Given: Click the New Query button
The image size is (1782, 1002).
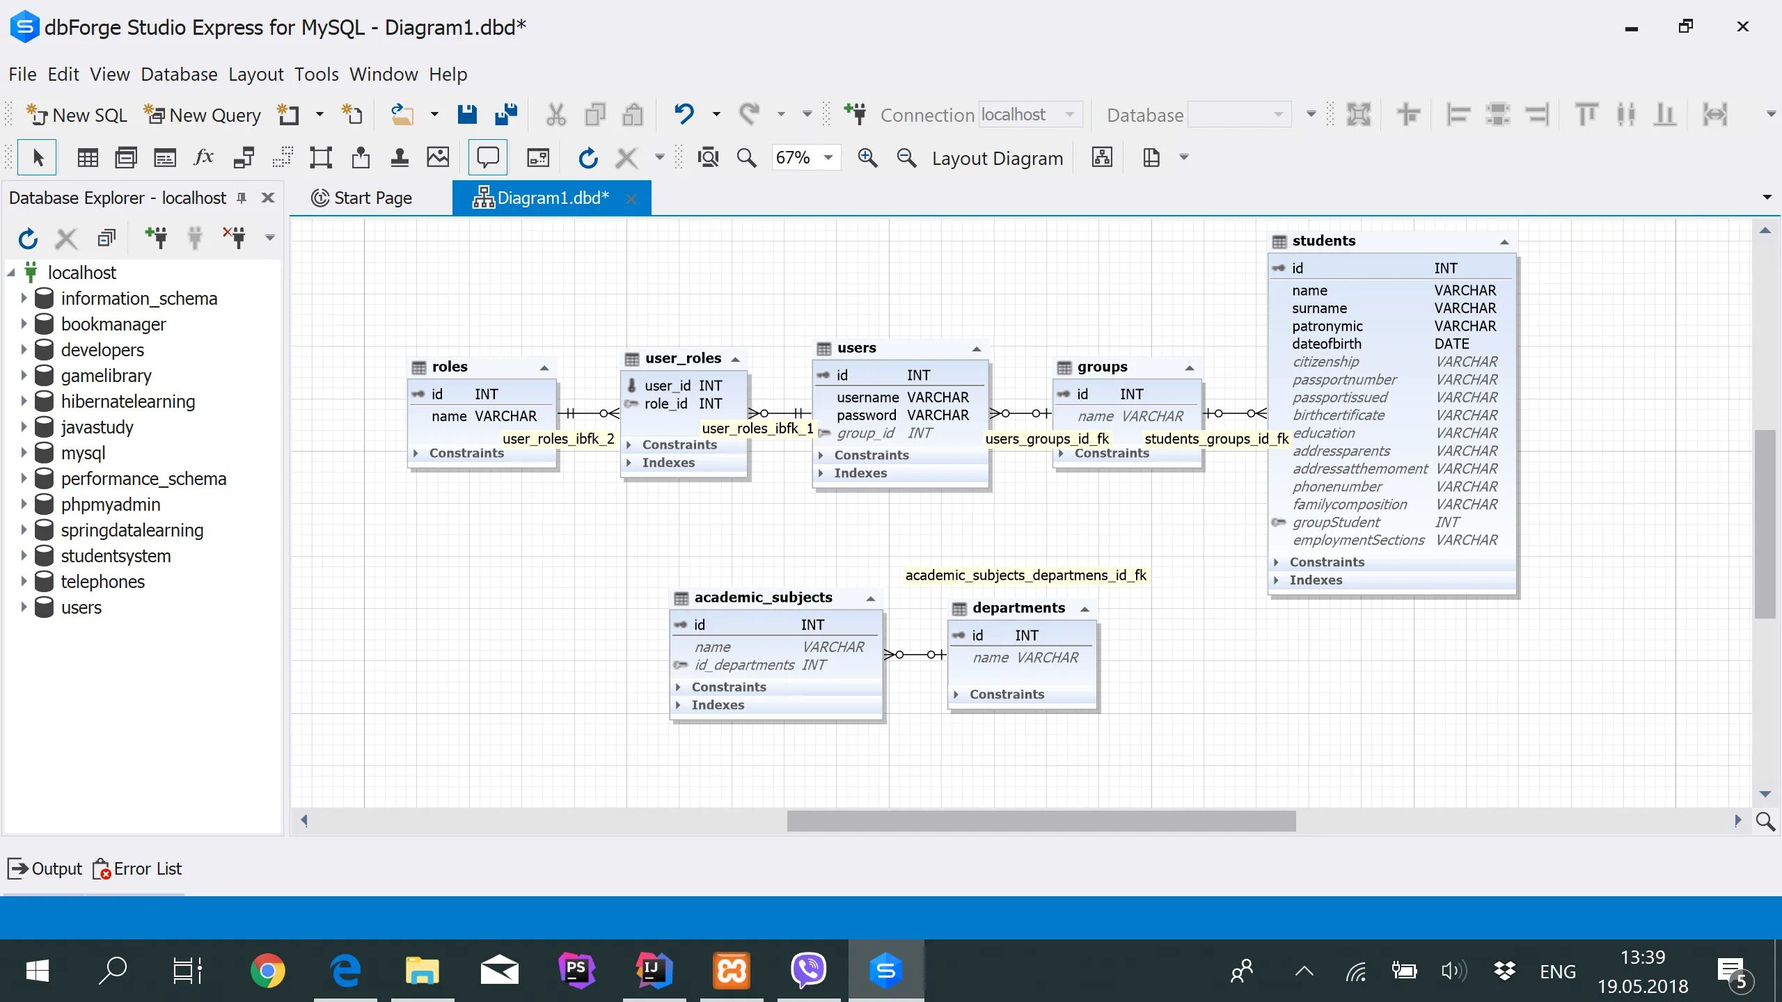Looking at the screenshot, I should [203, 115].
